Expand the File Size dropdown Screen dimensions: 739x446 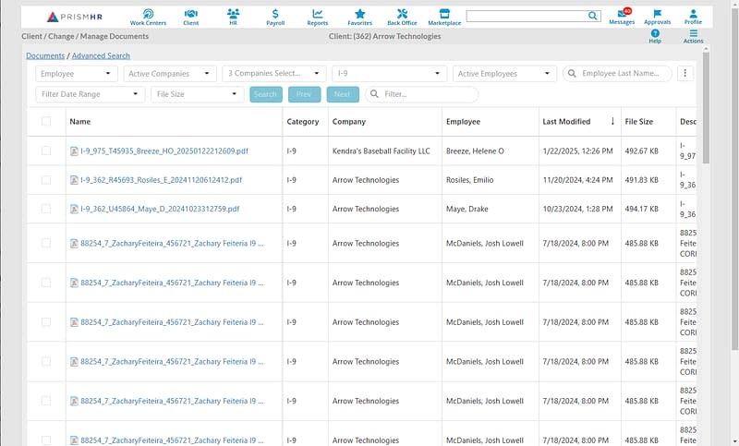[198, 94]
